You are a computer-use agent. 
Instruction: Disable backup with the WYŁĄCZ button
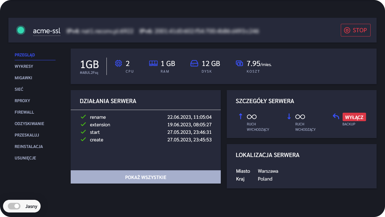point(354,117)
